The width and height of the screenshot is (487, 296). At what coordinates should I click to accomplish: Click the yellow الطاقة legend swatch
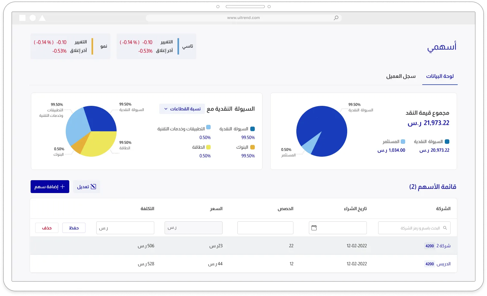(x=208, y=147)
